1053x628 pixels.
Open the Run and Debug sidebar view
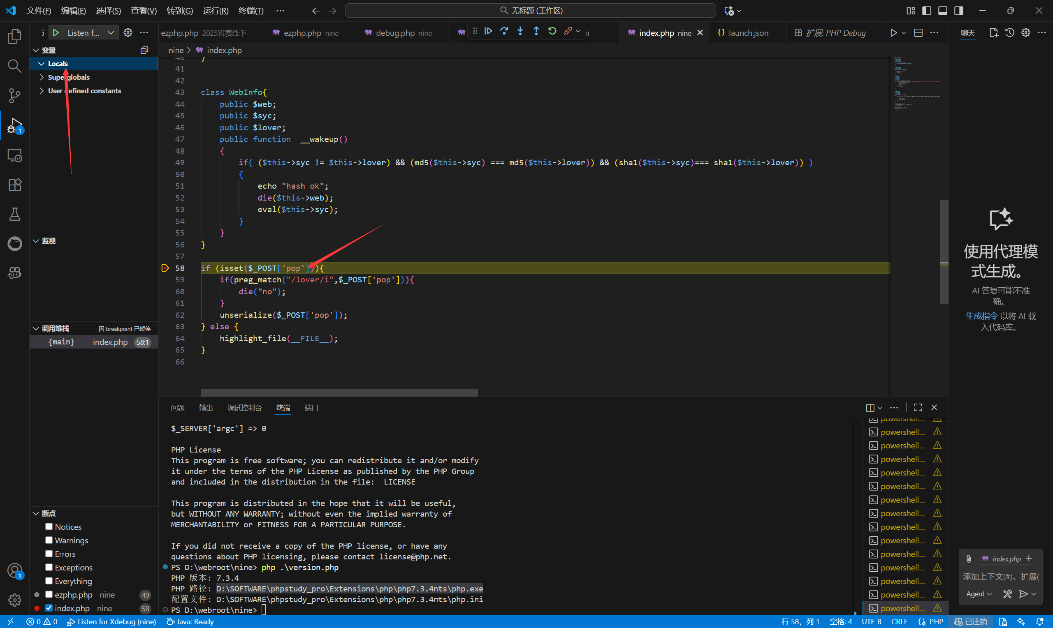pos(14,125)
